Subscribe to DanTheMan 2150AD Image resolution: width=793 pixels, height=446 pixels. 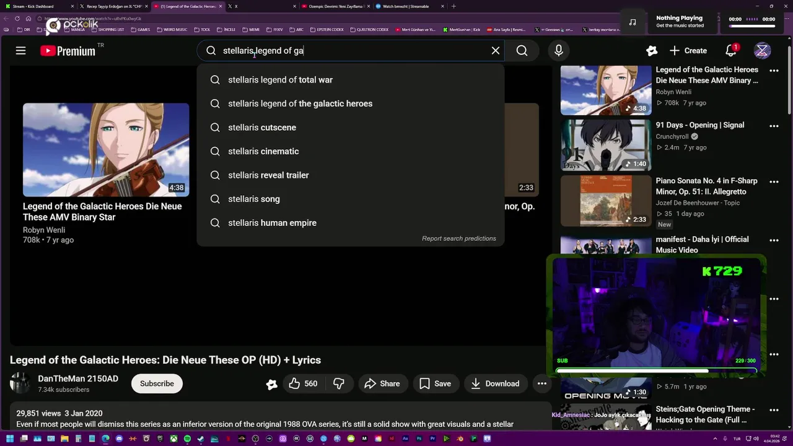pos(157,383)
